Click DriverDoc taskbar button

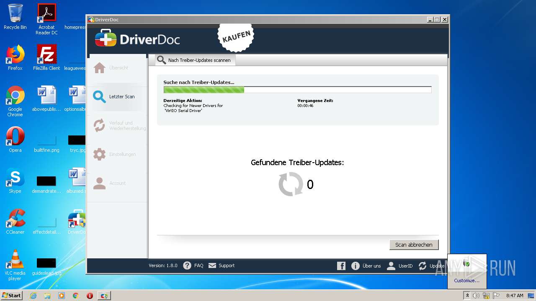point(104,296)
